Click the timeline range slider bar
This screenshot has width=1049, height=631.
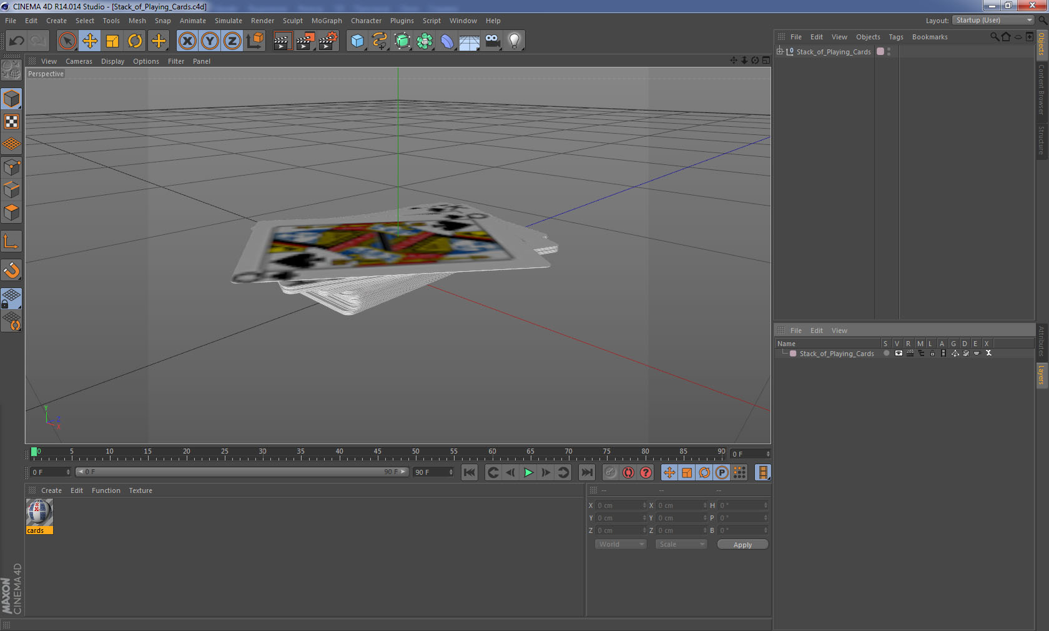[242, 472]
